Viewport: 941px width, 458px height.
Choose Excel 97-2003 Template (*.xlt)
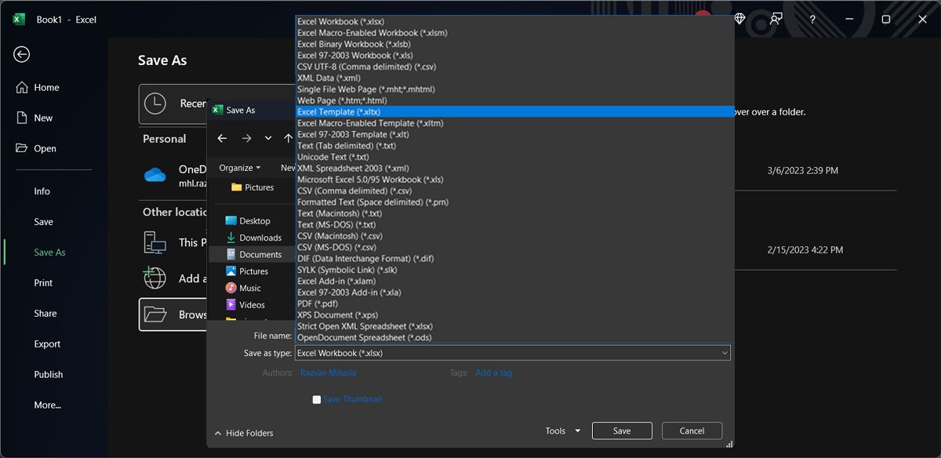(x=514, y=134)
